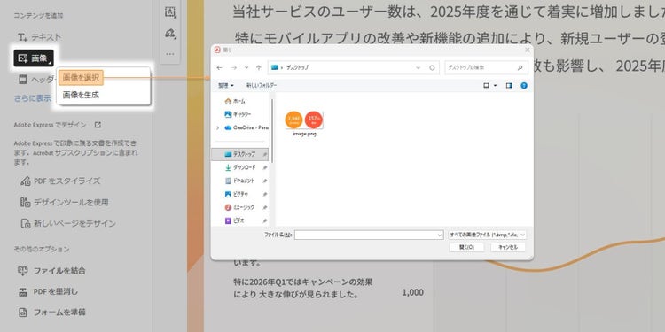The height and width of the screenshot is (332, 665).
Task: Click the キャンセル button
Action: 508,247
